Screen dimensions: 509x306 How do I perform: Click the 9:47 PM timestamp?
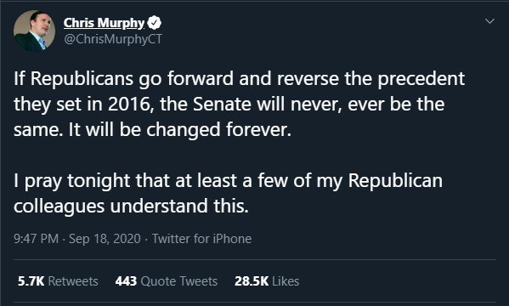[x=36, y=239]
